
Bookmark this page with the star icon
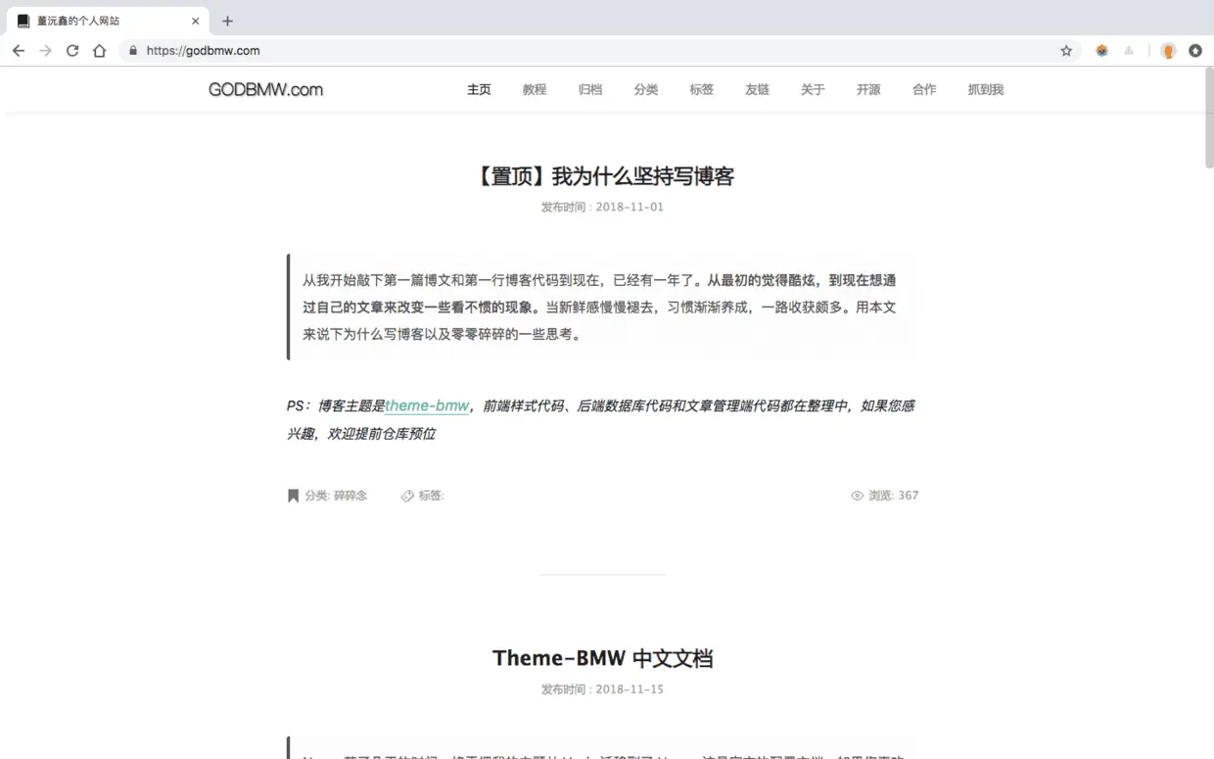(1066, 51)
